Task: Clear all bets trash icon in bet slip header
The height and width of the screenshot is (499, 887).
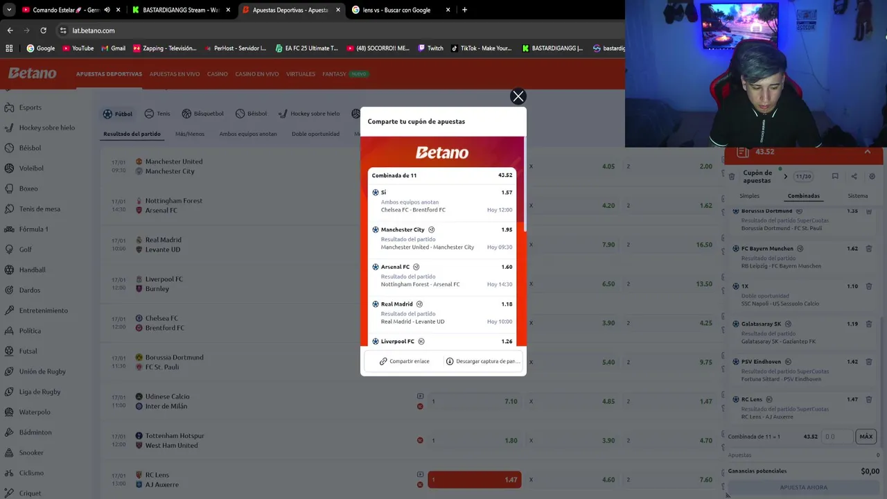Action: click(732, 177)
